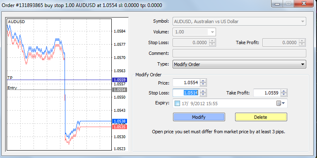Open the disabled Symbol AUDUSD dropdown

(239, 21)
